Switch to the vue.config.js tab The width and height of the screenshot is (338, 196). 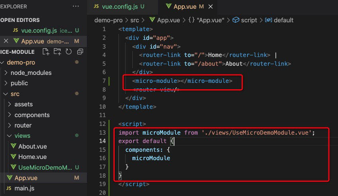click(x=122, y=7)
